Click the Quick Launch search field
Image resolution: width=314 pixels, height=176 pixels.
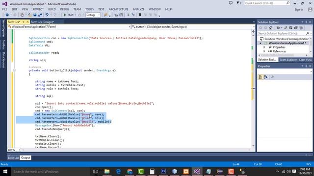[x=267, y=3]
